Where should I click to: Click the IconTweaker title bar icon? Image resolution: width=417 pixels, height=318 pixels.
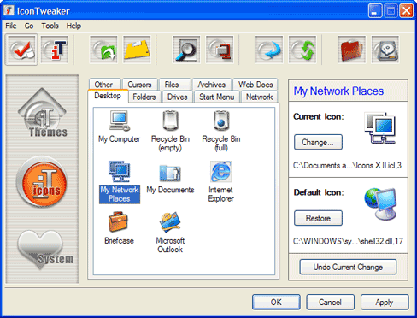pyautogui.click(x=9, y=10)
